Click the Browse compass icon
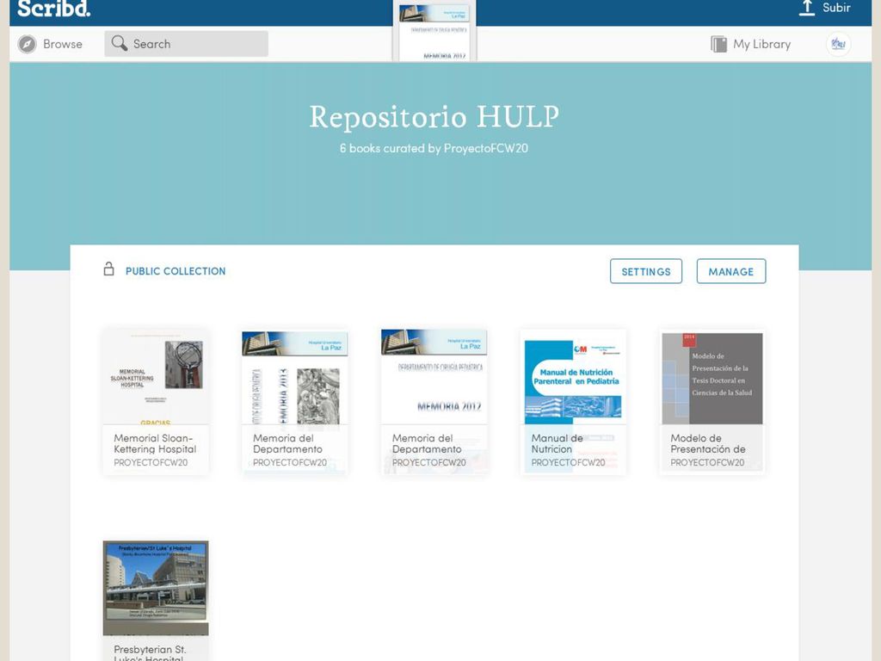The width and height of the screenshot is (881, 661). [x=27, y=44]
